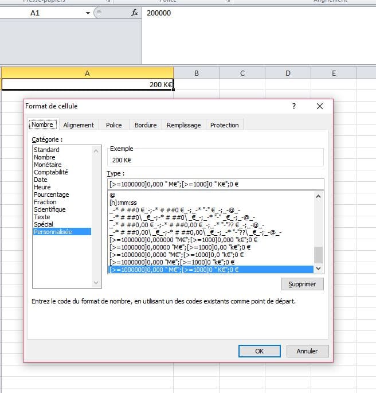Click the help question mark in dialog
The image size is (376, 393).
(294, 106)
